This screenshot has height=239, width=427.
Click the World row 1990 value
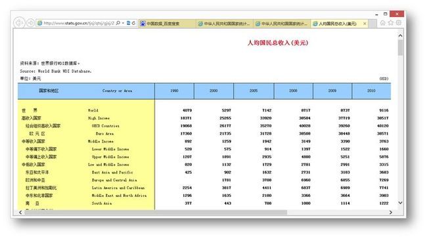[187, 110]
